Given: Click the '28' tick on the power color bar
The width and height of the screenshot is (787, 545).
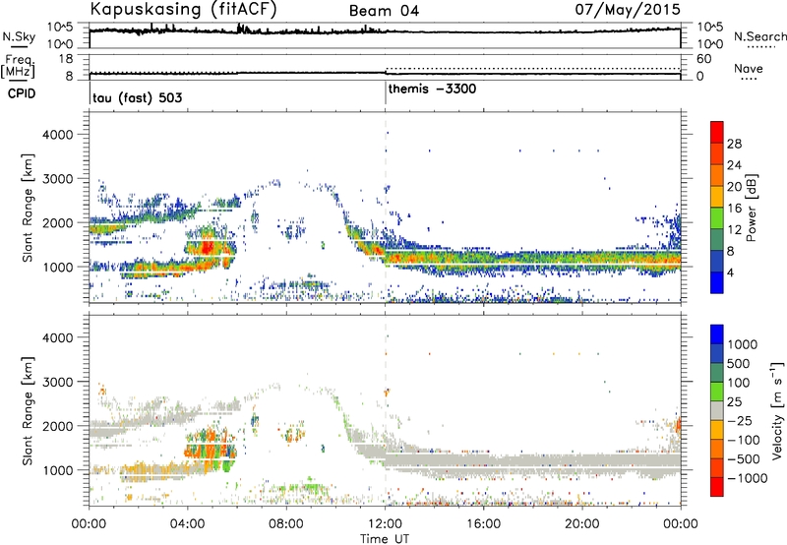Looking at the screenshot, I should click(x=734, y=144).
